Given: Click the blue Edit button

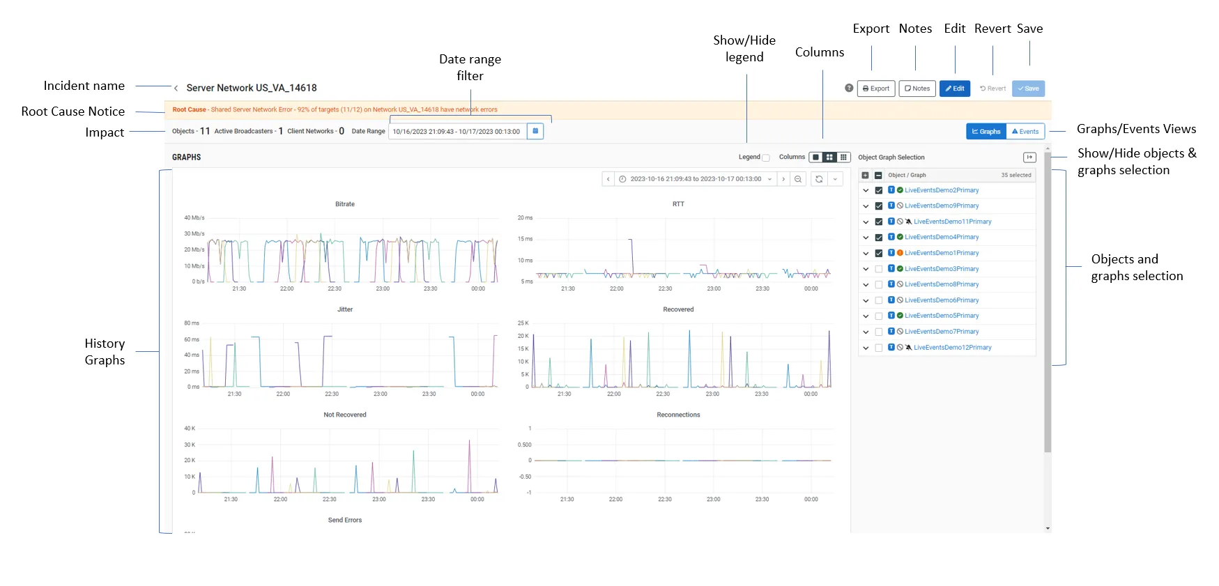Looking at the screenshot, I should tap(955, 88).
